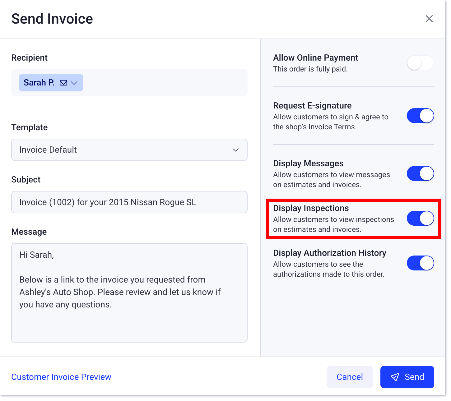The width and height of the screenshot is (451, 401).
Task: Turn off Display Authorization History
Action: point(420,263)
